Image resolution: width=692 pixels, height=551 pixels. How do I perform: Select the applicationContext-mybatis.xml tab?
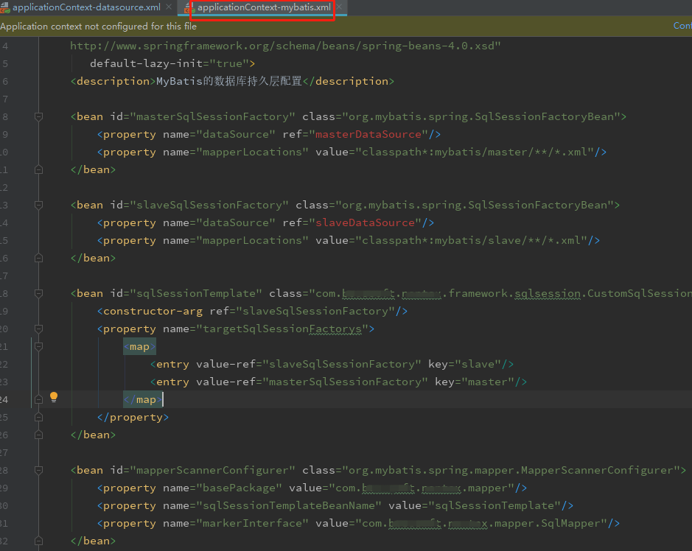(264, 7)
